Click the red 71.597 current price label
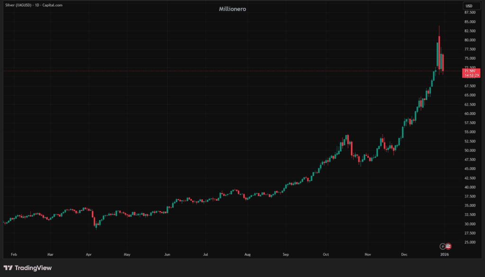485x277 pixels. click(x=472, y=71)
